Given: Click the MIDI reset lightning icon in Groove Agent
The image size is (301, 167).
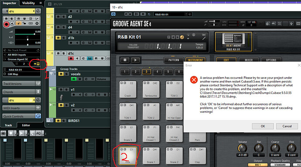Looking at the screenshot, I should tap(291, 23).
